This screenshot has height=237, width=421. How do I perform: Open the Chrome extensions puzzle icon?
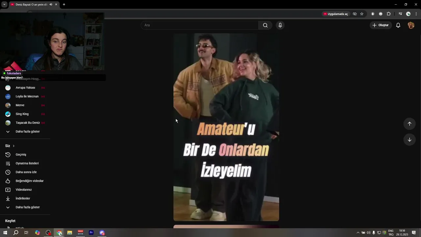tap(389, 14)
